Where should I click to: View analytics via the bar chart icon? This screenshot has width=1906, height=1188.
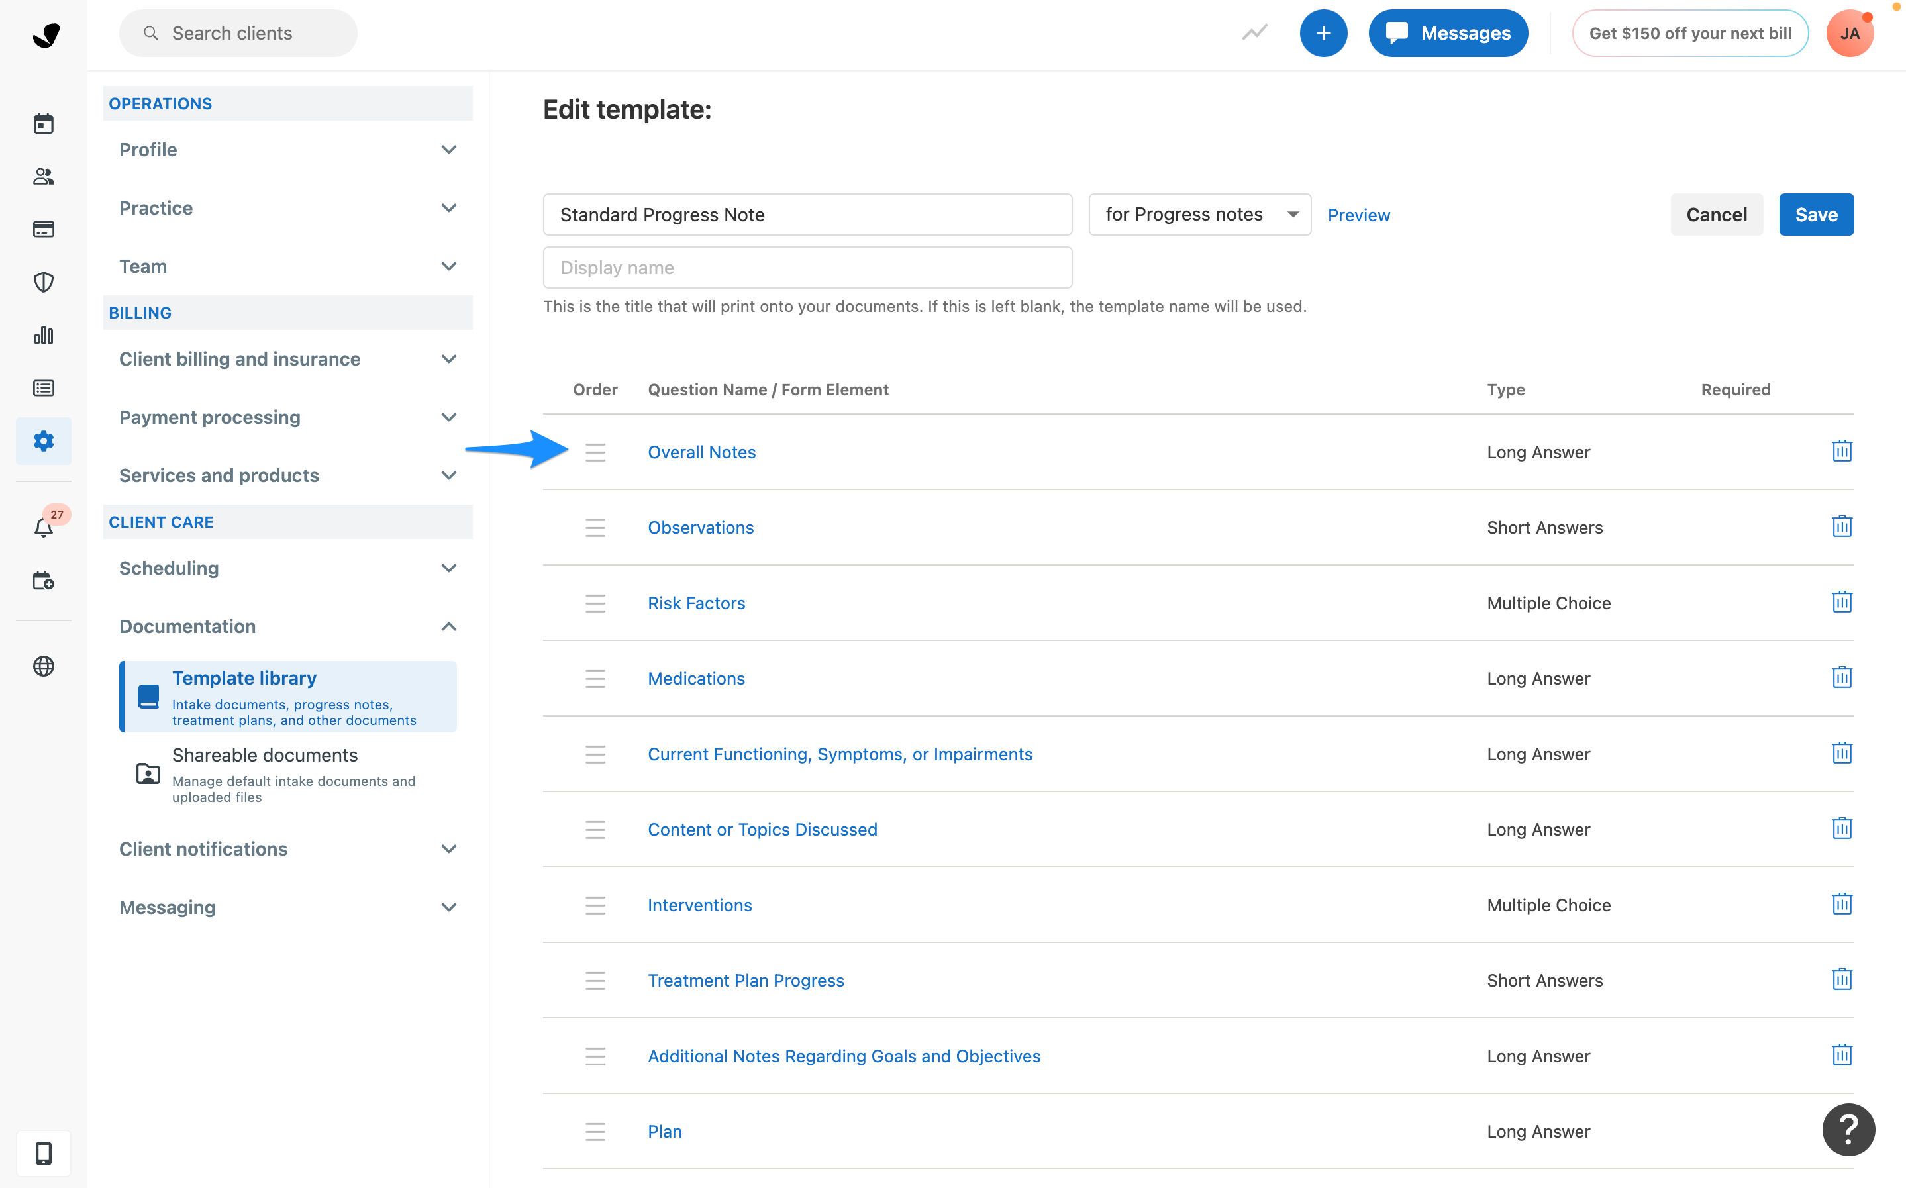click(43, 334)
